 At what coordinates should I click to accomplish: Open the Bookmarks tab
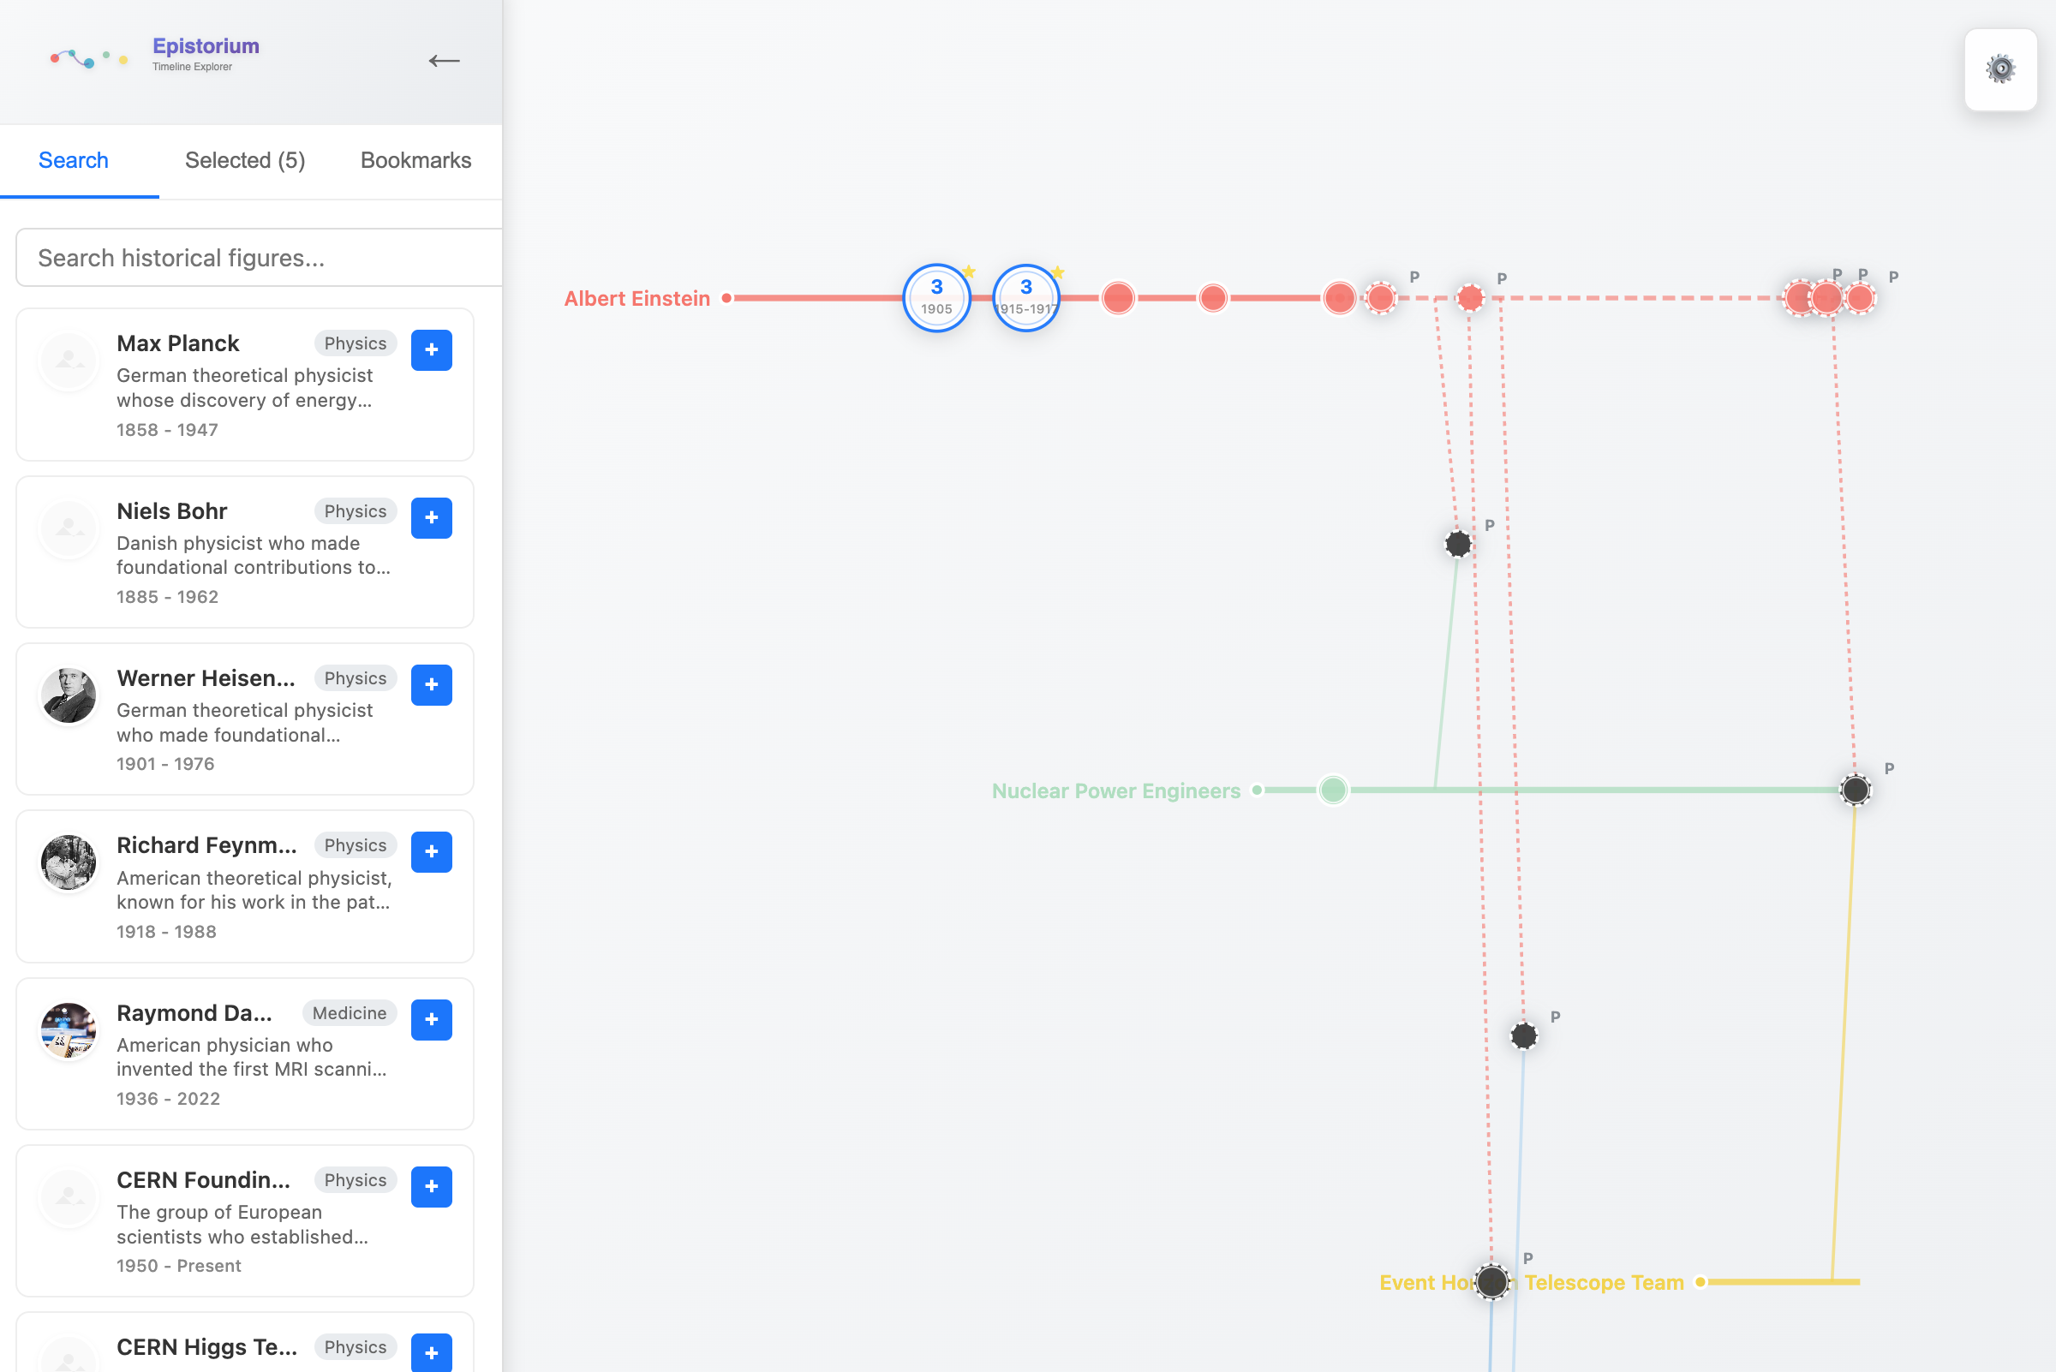[415, 160]
